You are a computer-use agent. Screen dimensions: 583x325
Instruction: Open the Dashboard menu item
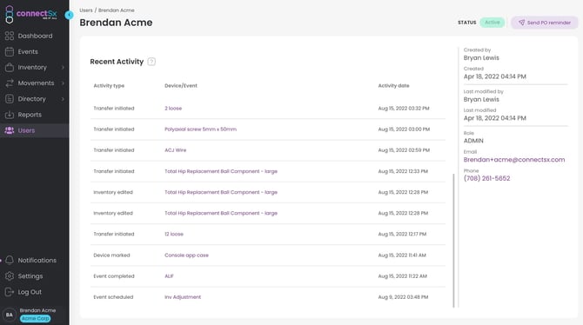click(34, 36)
